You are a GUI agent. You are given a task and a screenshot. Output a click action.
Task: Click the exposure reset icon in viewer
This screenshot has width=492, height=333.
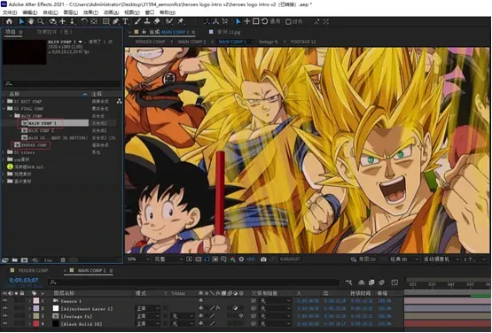coord(241,259)
